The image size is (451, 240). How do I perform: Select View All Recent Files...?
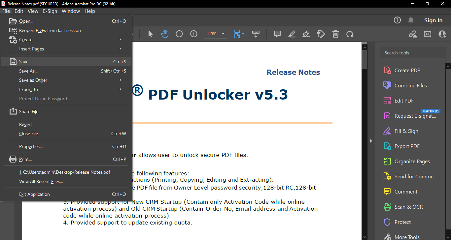(66, 181)
